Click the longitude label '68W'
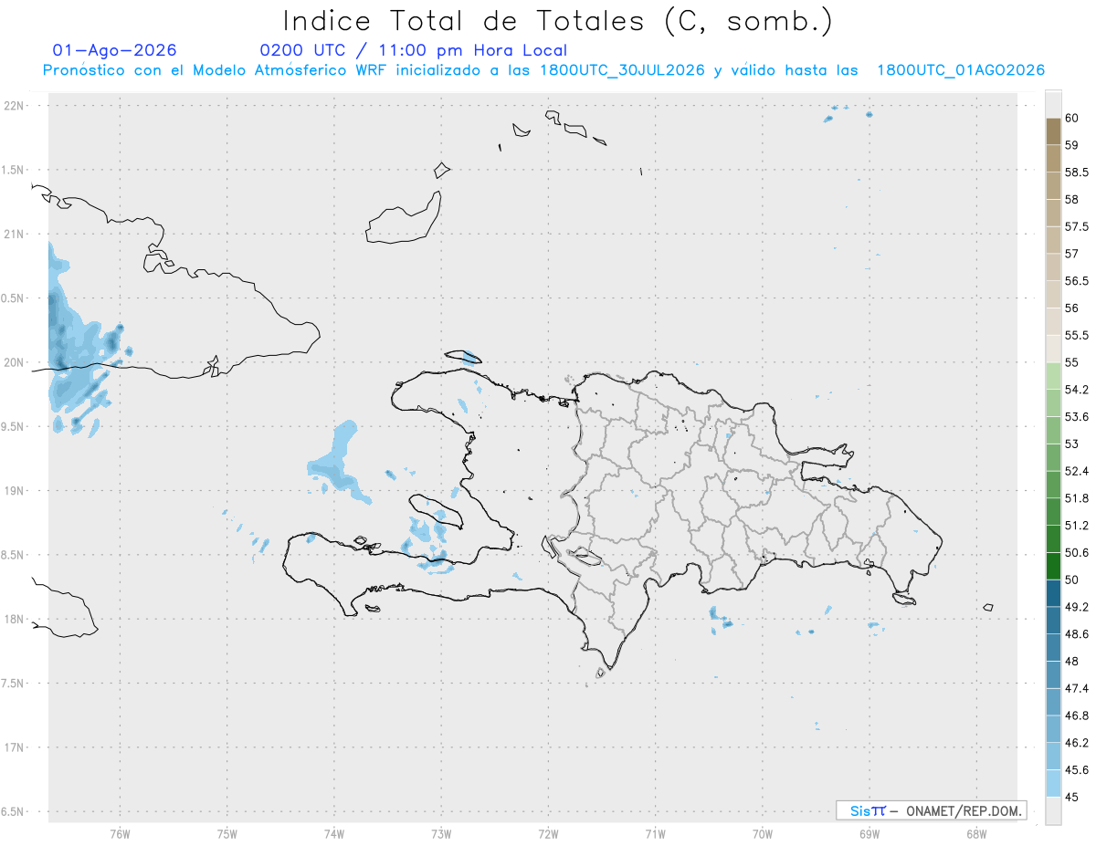The width and height of the screenshot is (1096, 846). tap(976, 834)
